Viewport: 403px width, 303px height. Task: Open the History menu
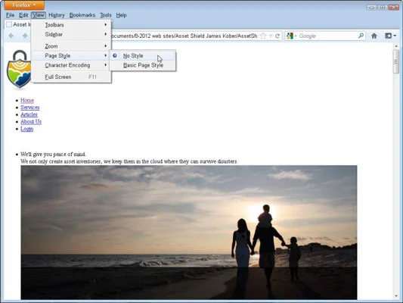[57, 15]
